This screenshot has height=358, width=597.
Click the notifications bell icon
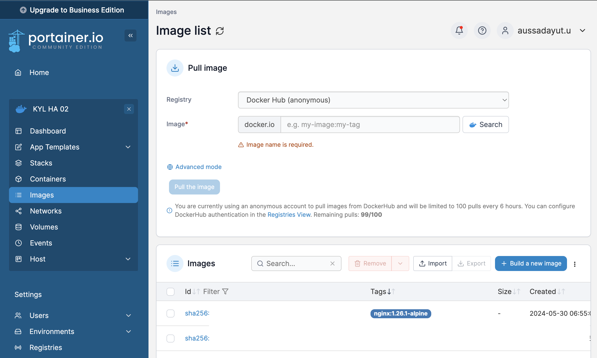point(459,30)
